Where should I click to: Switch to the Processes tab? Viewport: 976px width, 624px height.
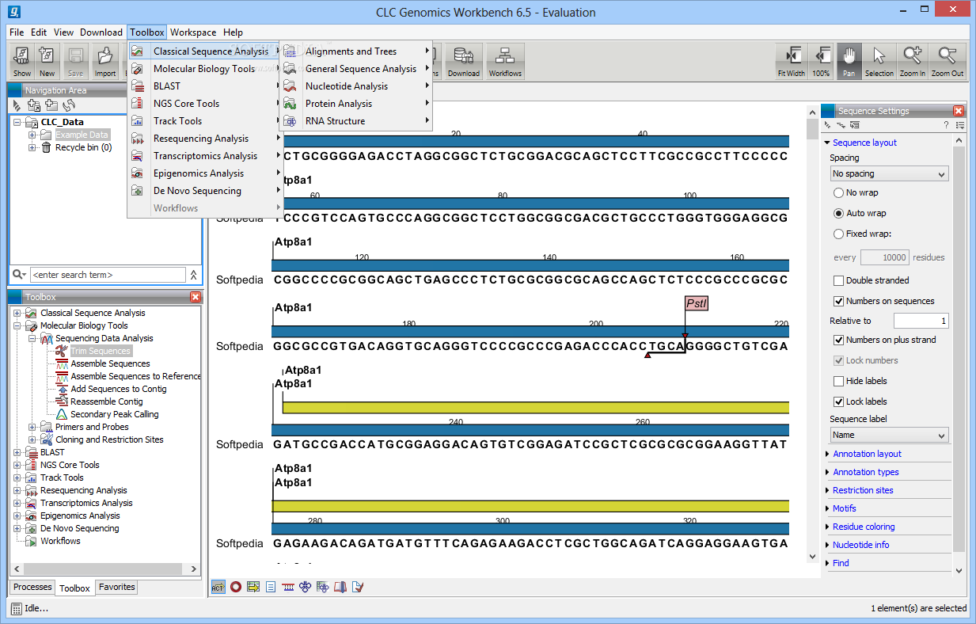click(x=32, y=587)
